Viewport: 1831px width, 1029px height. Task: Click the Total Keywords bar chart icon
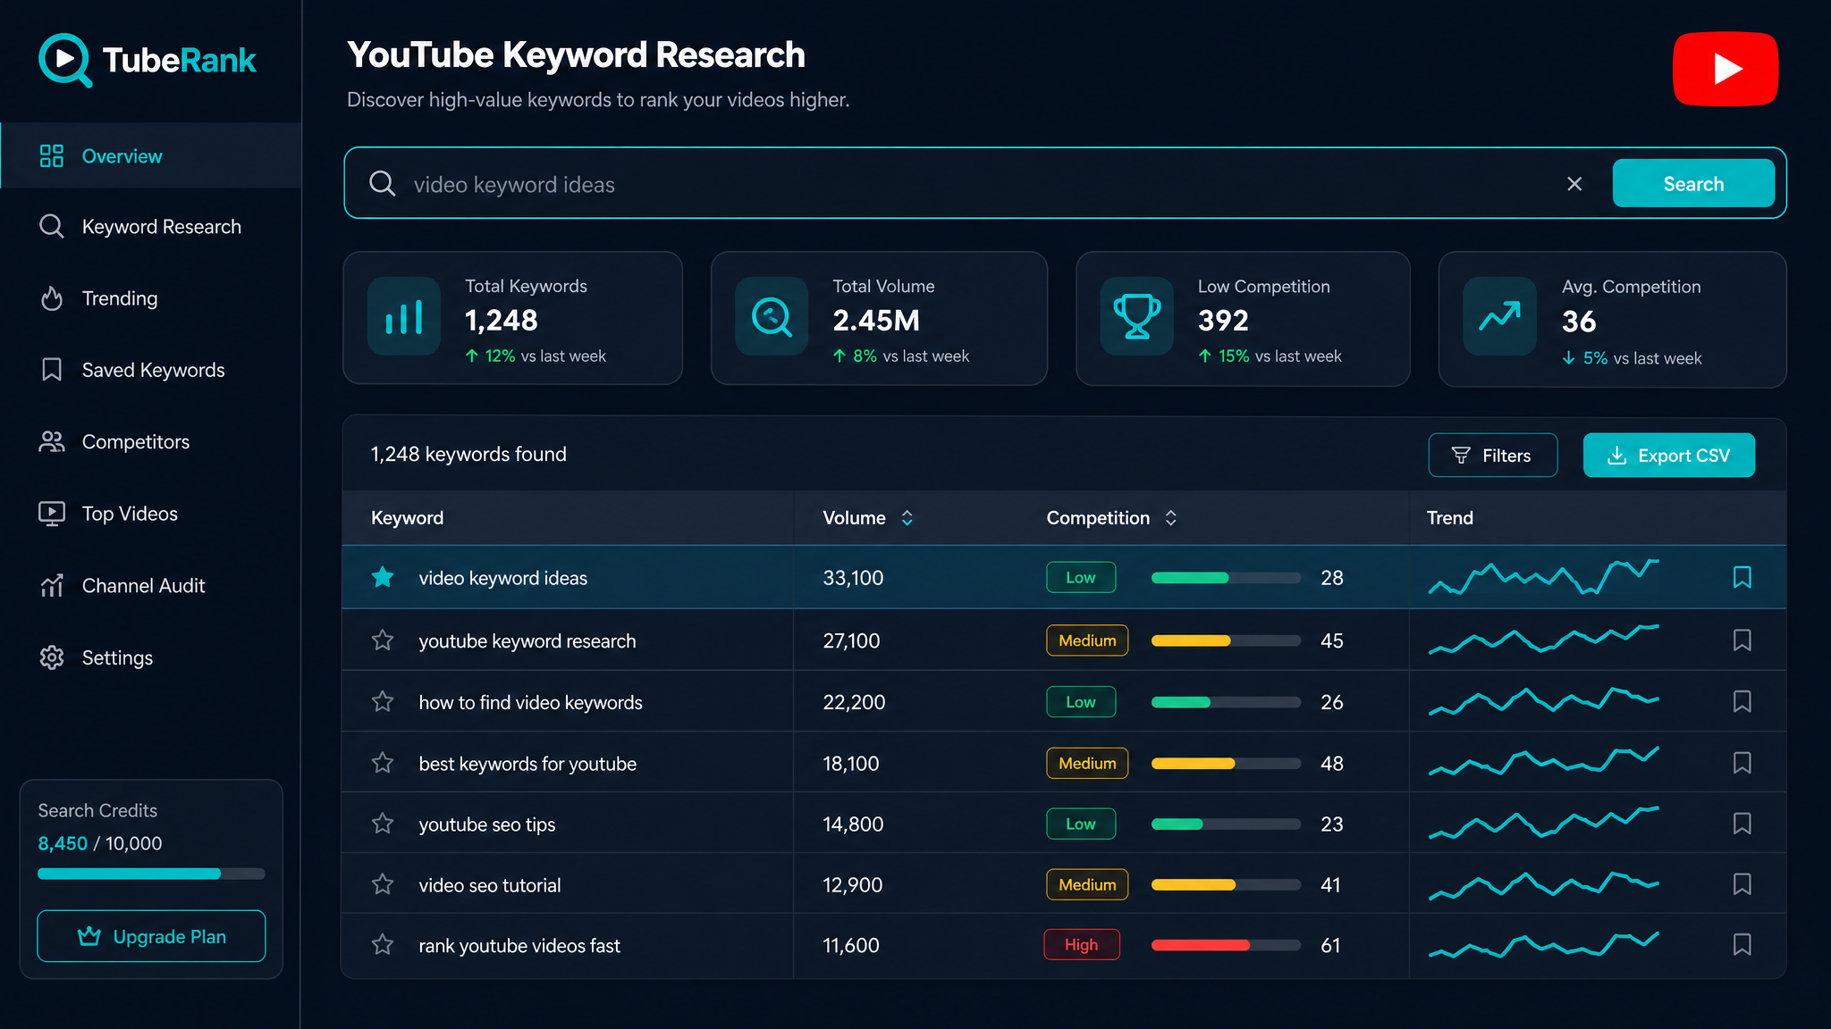coord(404,317)
